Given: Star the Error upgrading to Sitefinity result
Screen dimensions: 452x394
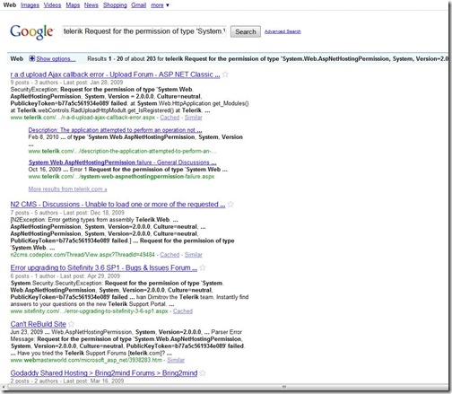Looking at the screenshot, I should tap(203, 267).
